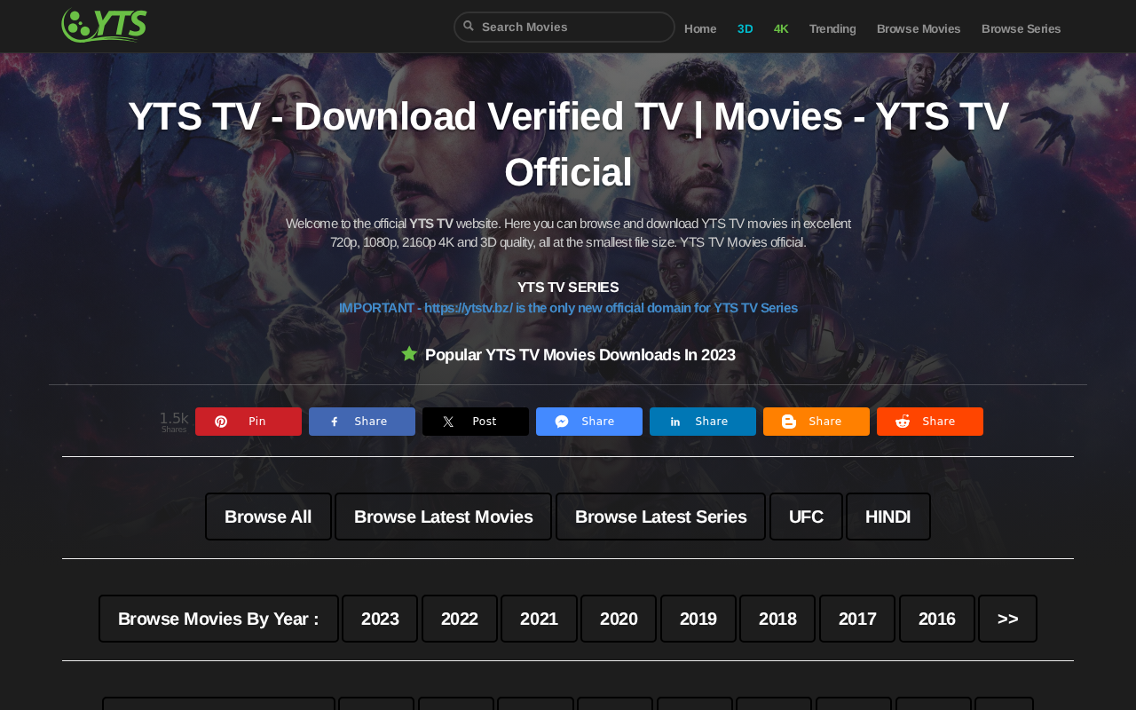Click the YTS logo

104,25
